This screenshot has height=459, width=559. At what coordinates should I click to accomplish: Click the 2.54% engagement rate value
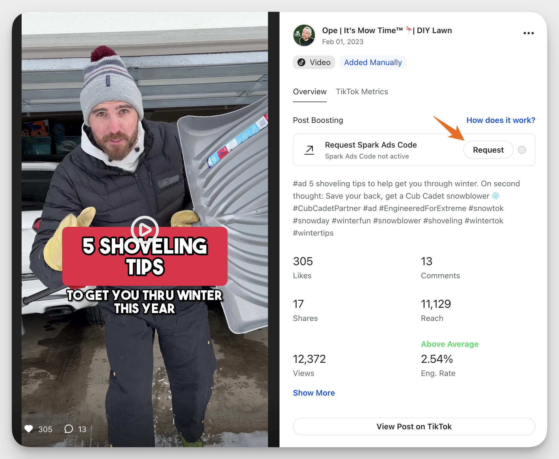pyautogui.click(x=437, y=359)
